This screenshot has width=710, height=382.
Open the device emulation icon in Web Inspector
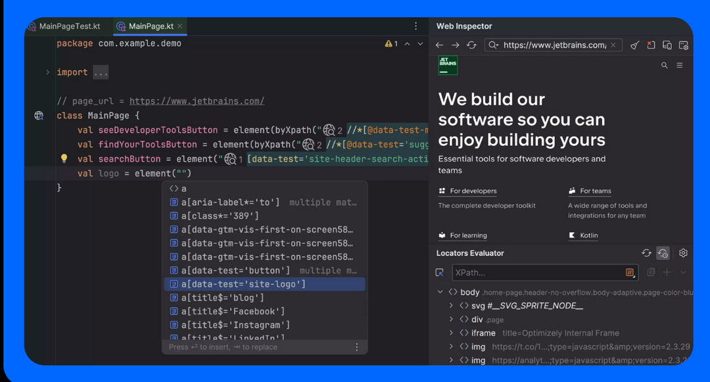click(667, 45)
